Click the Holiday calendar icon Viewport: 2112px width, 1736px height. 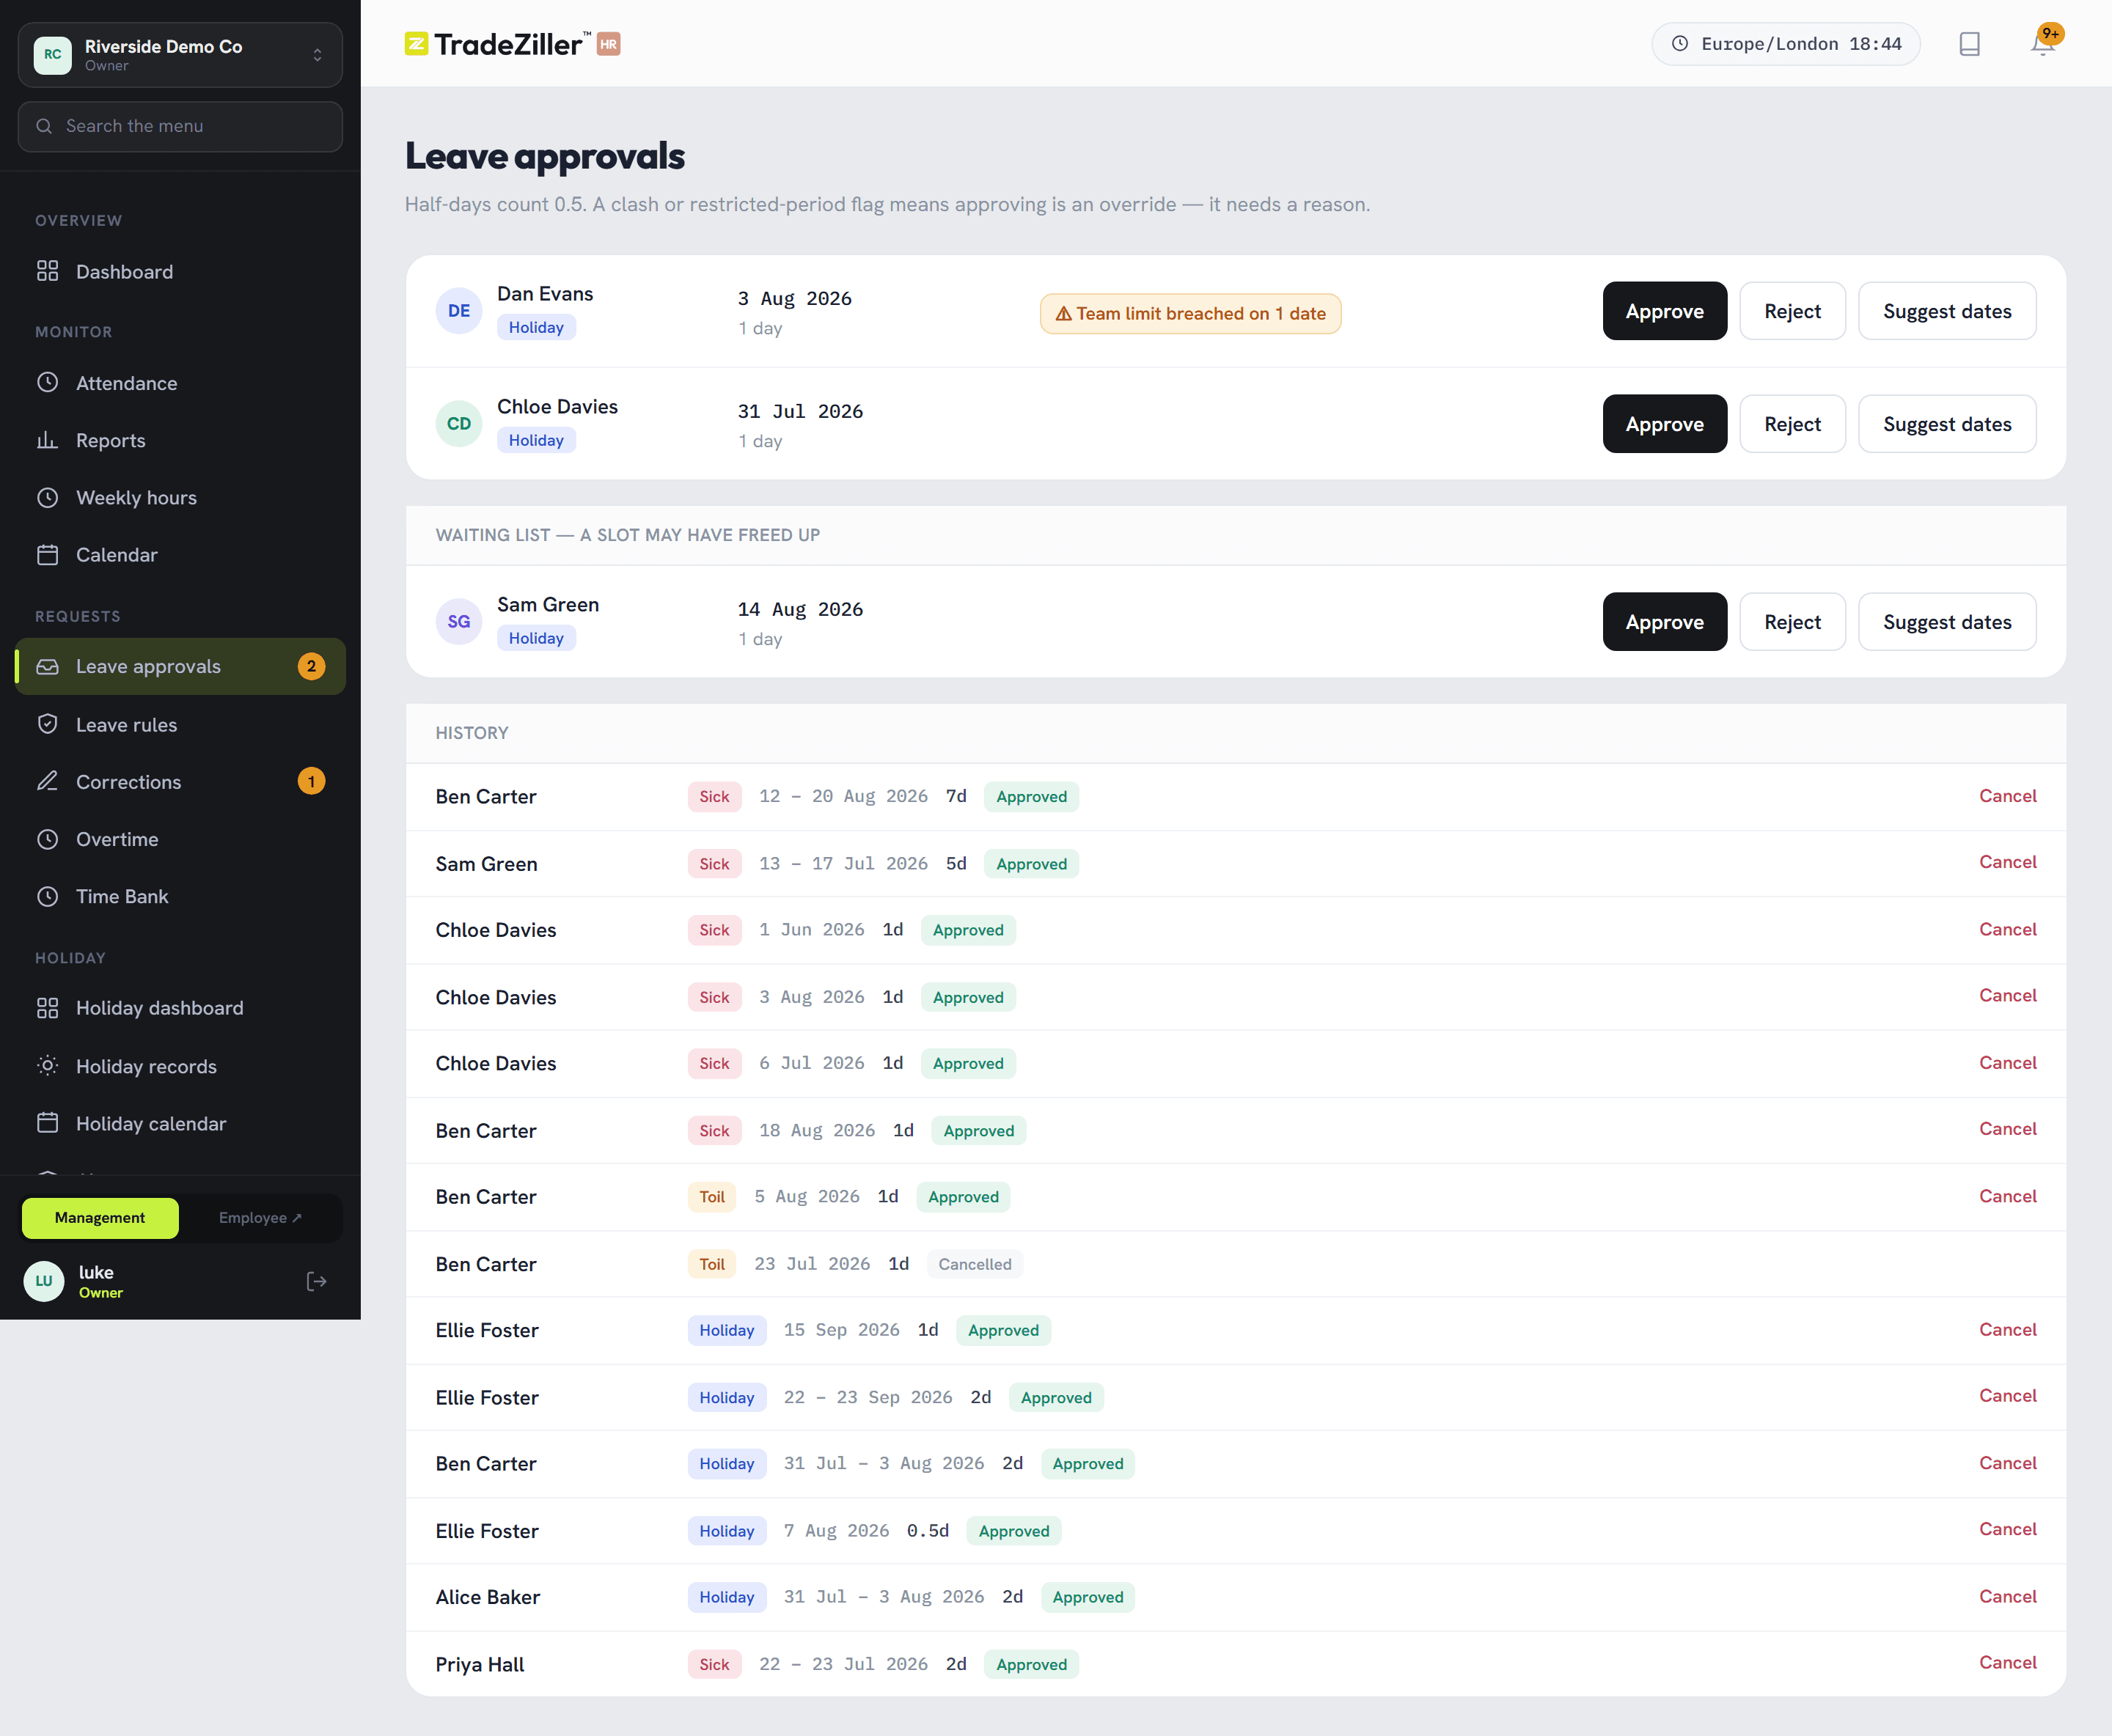coord(47,1123)
